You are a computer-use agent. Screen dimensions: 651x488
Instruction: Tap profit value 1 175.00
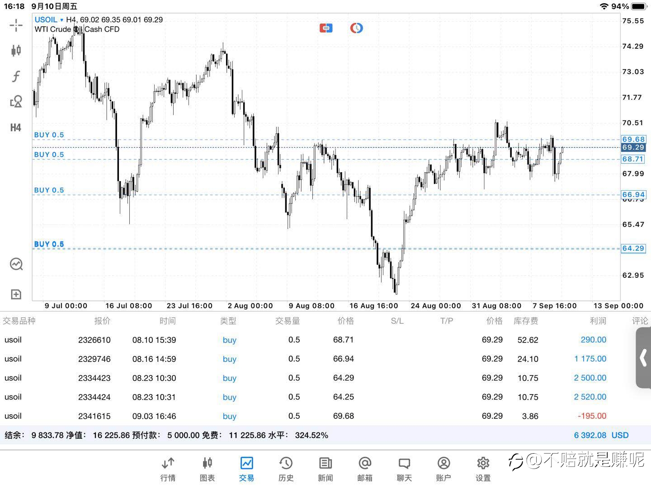(590, 359)
